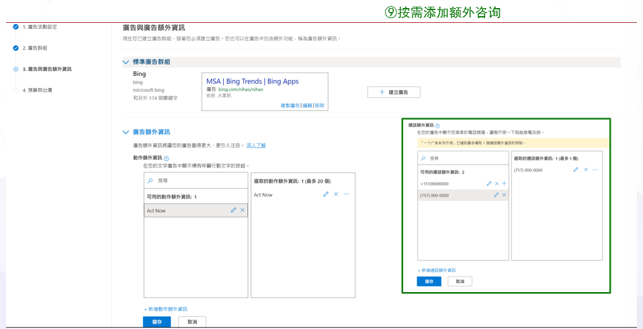
Task: Edit available (757) 000-0000 call extension
Action: pos(497,195)
